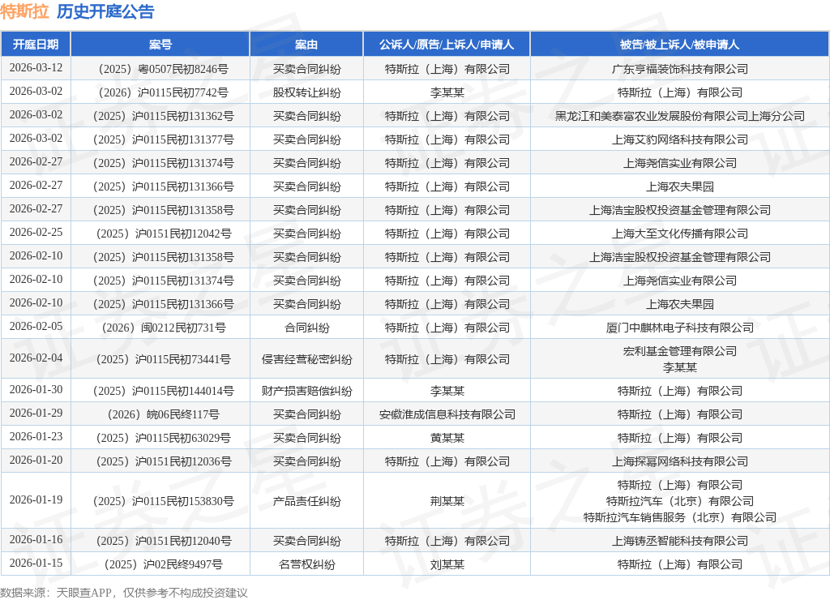Select date cell 2026-02-25

[x=36, y=233]
